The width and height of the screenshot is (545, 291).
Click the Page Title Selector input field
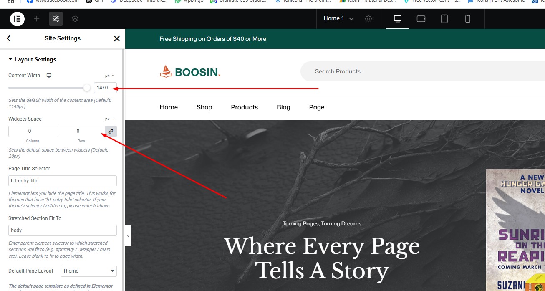coord(62,181)
